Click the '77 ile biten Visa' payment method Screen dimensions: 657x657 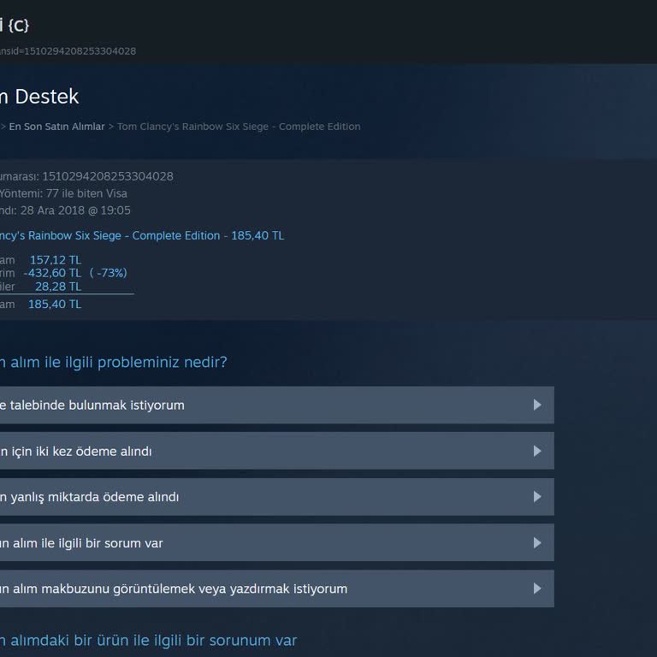click(86, 193)
